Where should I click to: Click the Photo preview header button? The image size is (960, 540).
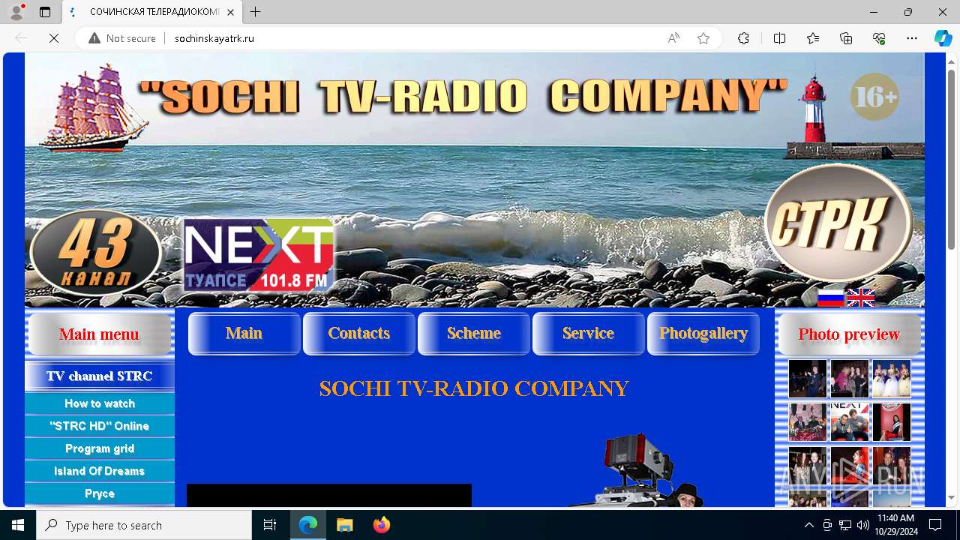pyautogui.click(x=849, y=334)
